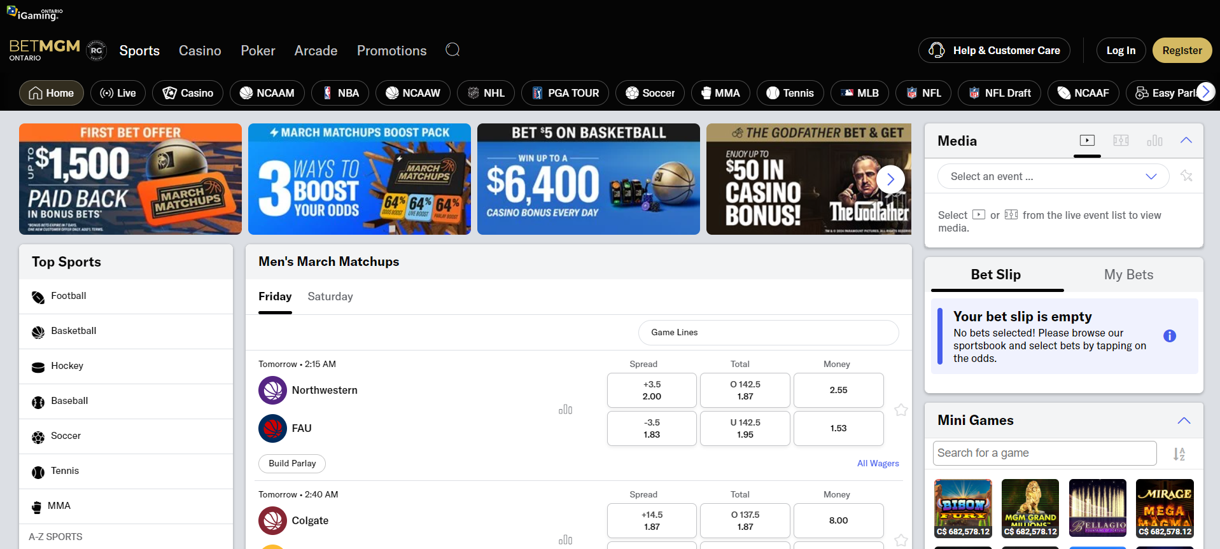Screen dimensions: 1220x549
Task: Select PGA TOUR in sports bar
Action: point(565,93)
